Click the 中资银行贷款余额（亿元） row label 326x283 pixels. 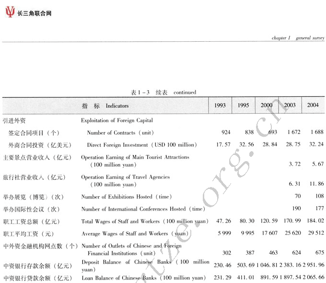[x=37, y=278]
